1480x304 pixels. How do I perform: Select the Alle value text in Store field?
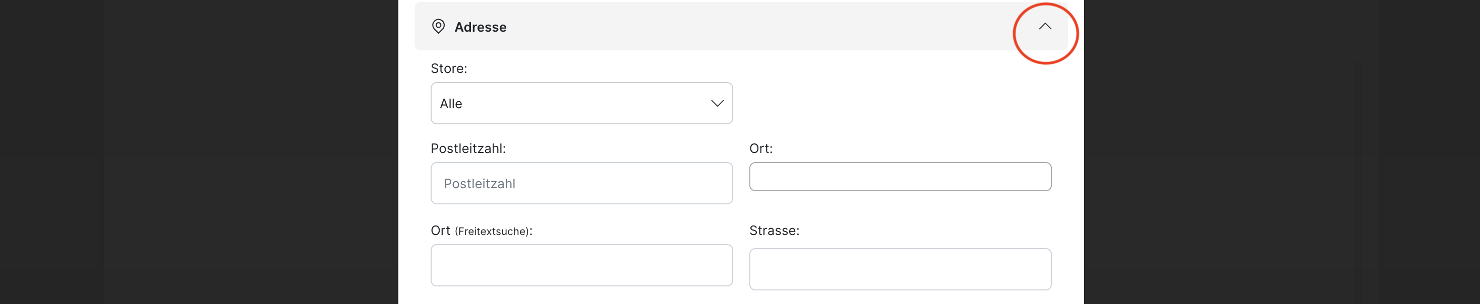(x=451, y=104)
